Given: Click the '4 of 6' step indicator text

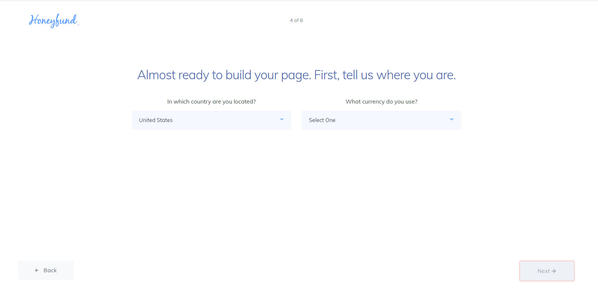Looking at the screenshot, I should (x=297, y=20).
